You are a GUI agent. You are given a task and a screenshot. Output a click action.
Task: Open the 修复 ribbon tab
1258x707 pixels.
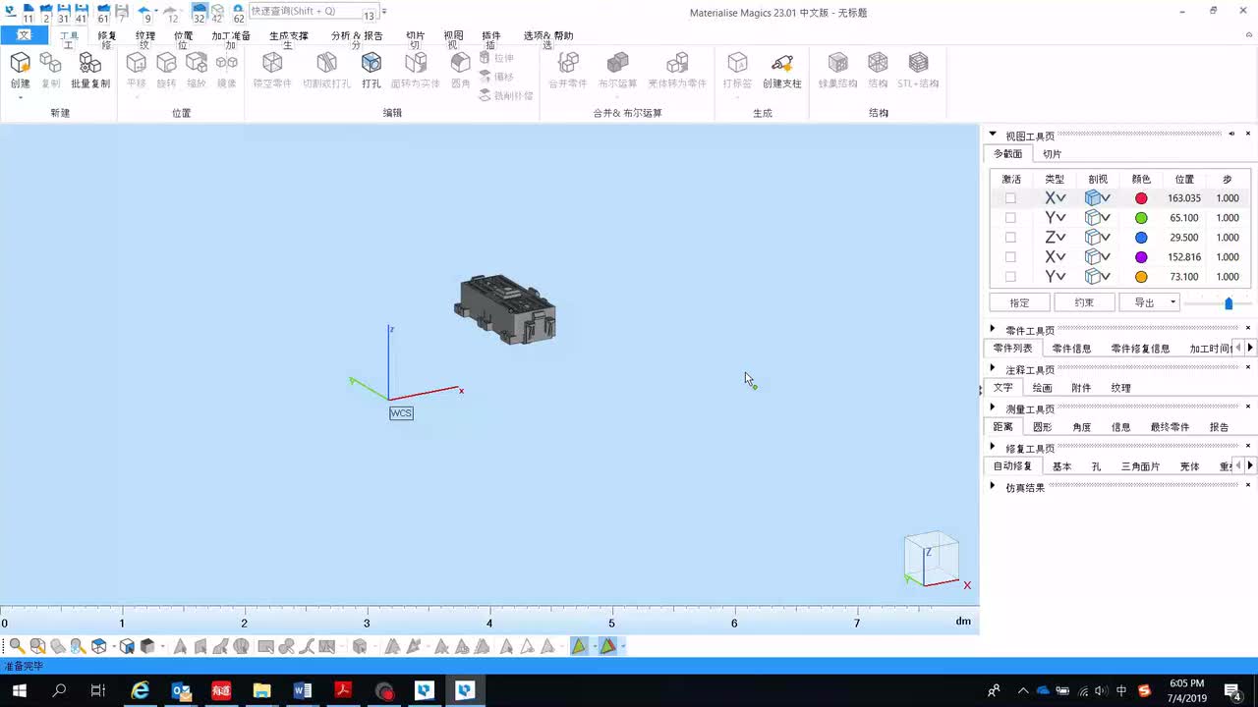(107, 35)
